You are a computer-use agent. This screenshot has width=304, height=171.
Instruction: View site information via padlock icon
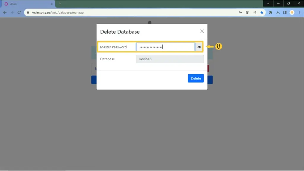[x=28, y=13]
